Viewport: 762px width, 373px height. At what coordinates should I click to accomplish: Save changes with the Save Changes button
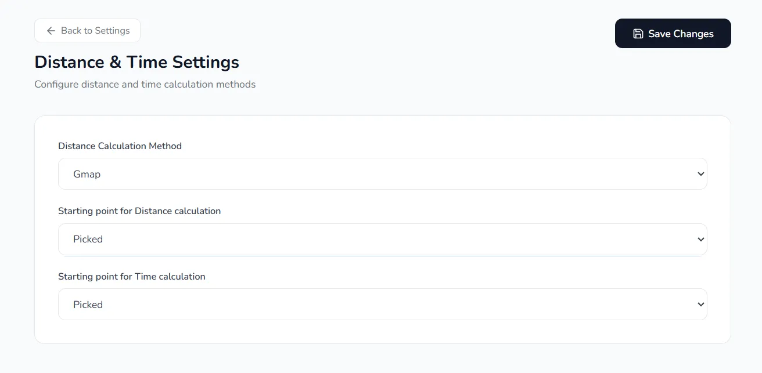673,34
